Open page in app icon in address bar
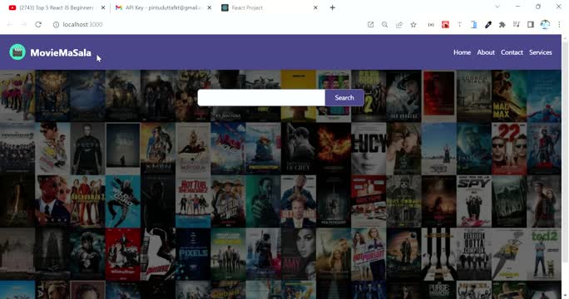The width and height of the screenshot is (569, 299). pyautogui.click(x=370, y=25)
